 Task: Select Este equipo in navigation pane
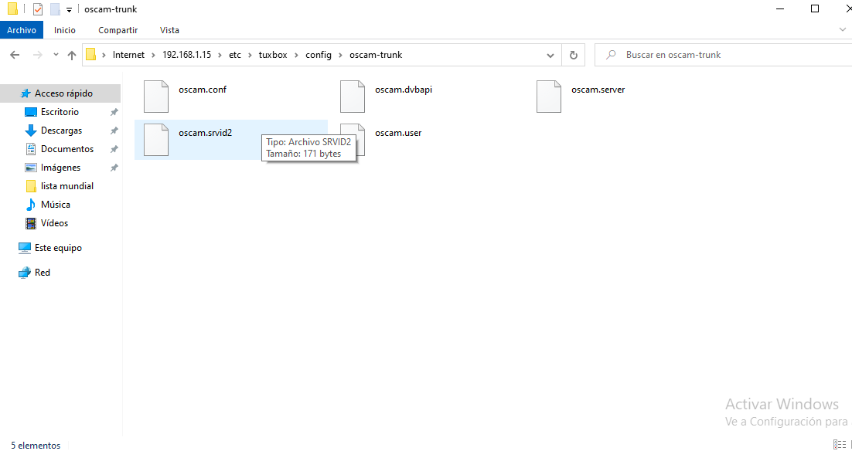58,248
